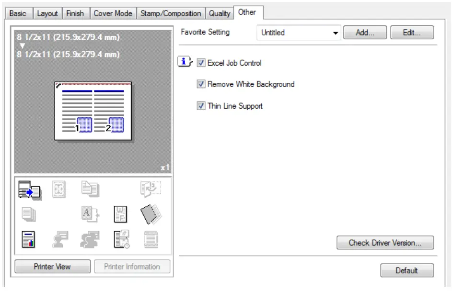Toggle Thin Line Support off

(200, 106)
